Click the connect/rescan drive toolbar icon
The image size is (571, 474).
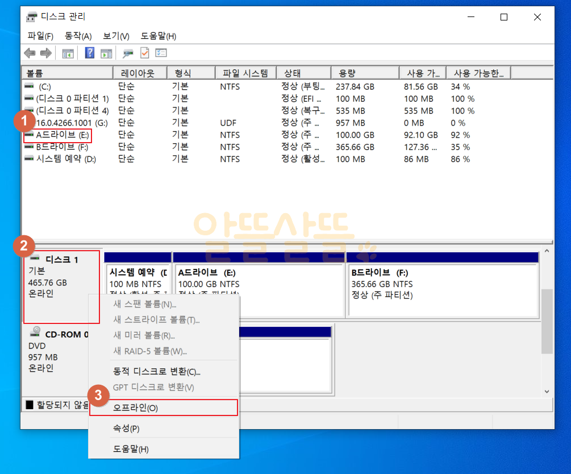point(128,53)
